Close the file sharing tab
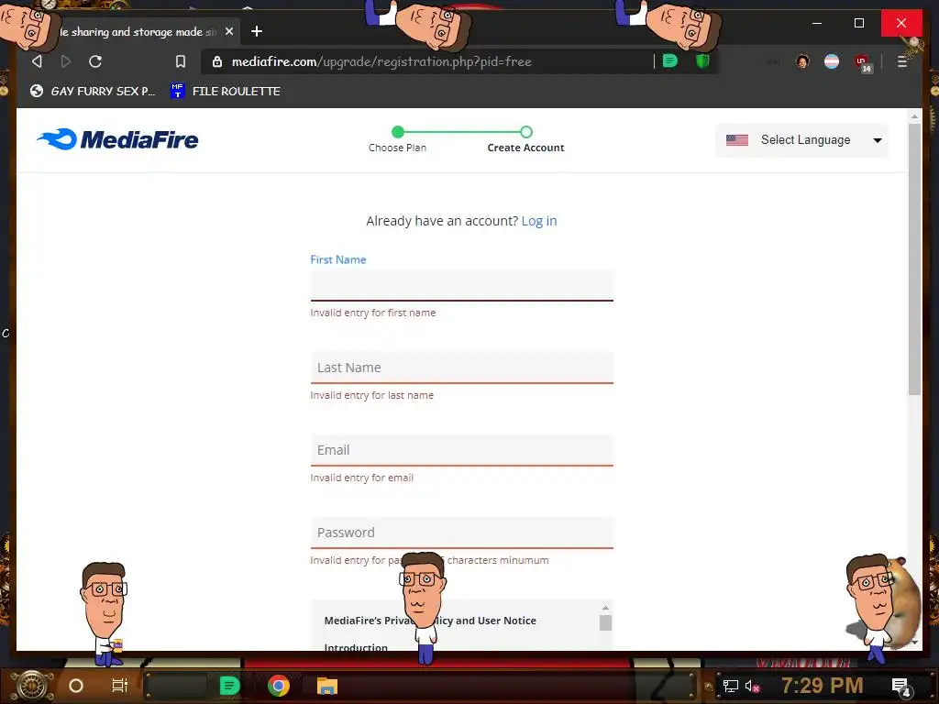 pos(228,31)
